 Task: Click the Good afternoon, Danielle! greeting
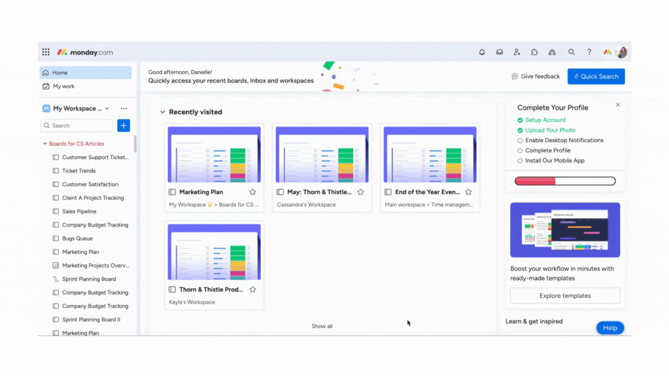tap(180, 72)
